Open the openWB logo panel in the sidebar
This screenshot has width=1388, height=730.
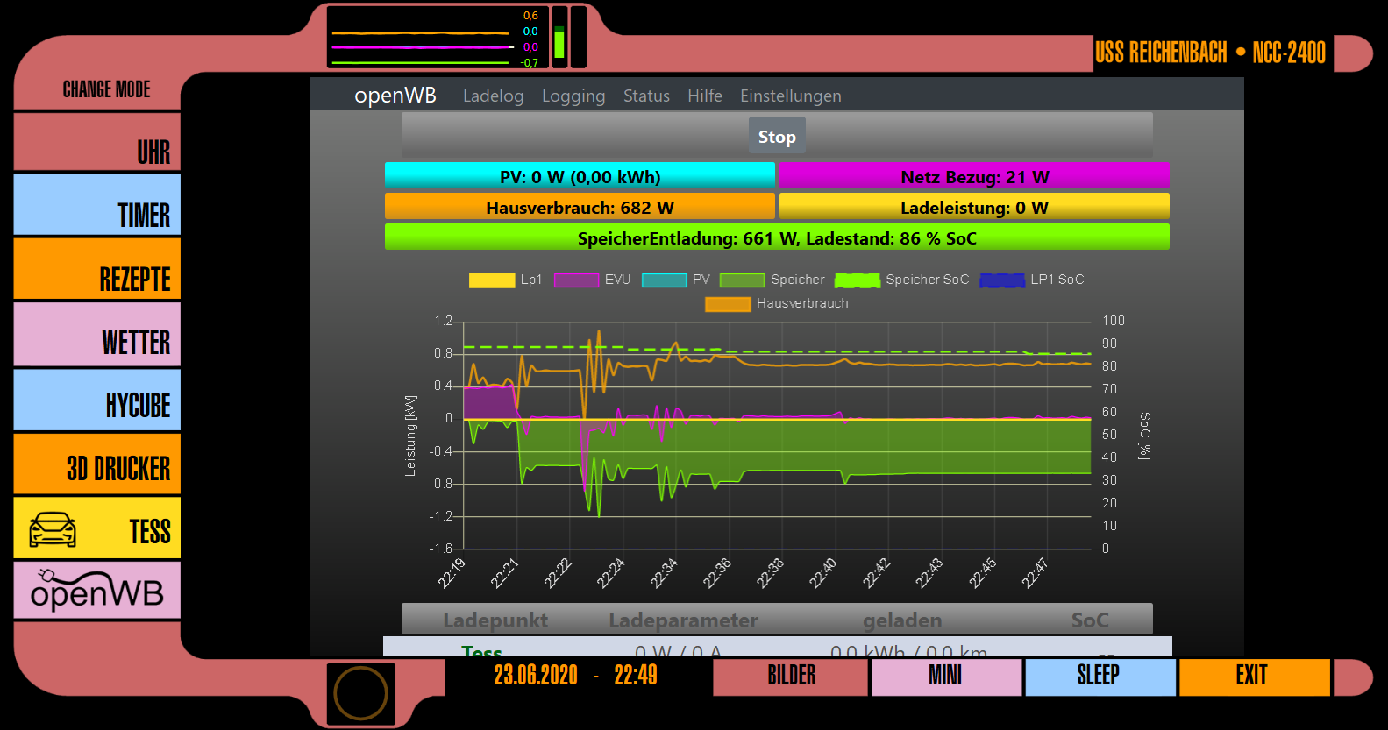tap(97, 591)
